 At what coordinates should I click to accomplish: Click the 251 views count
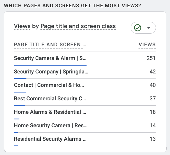click(x=151, y=58)
